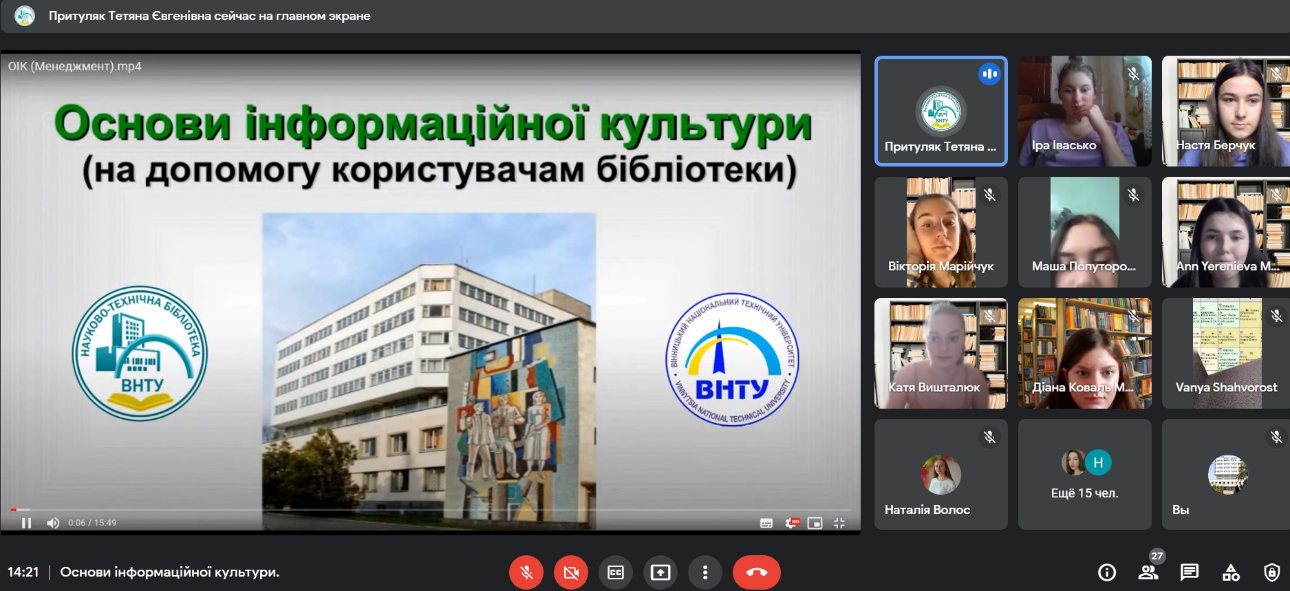Viewport: 1290px width, 591px height.
Task: Open the three-dot more options menu
Action: click(705, 572)
